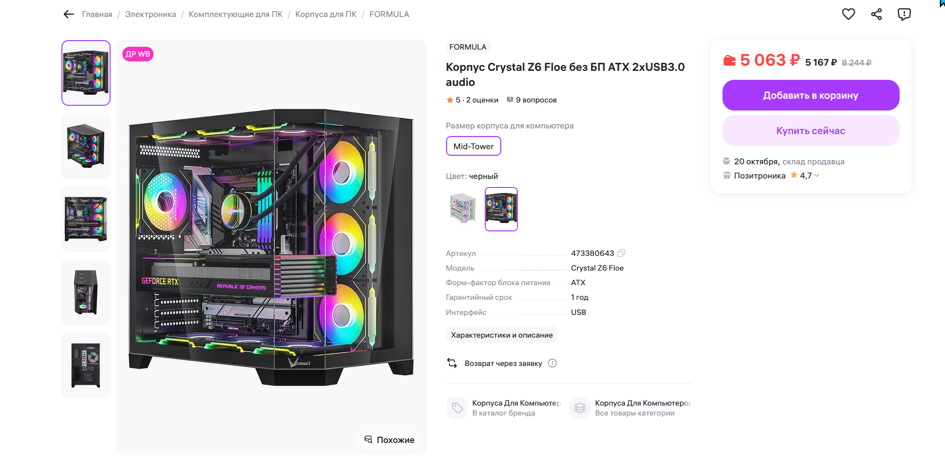This screenshot has width=945, height=467.
Task: View the fifth product thumbnail showing rear panel
Action: (86, 365)
